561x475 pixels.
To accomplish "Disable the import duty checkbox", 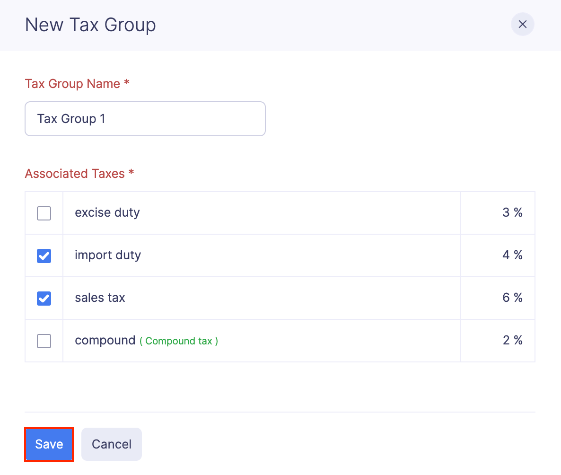I will pyautogui.click(x=44, y=255).
